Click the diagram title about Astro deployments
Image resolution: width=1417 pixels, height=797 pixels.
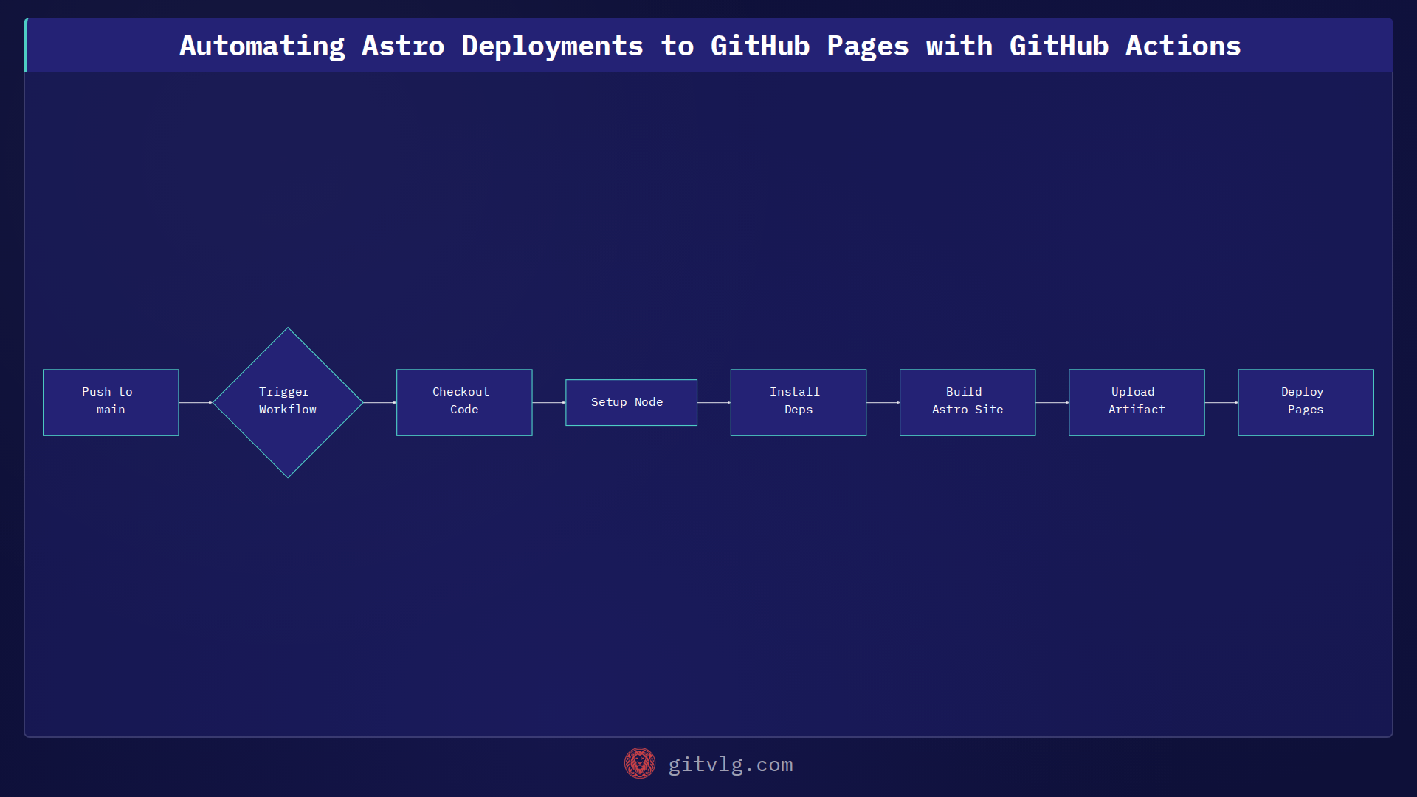click(x=710, y=46)
